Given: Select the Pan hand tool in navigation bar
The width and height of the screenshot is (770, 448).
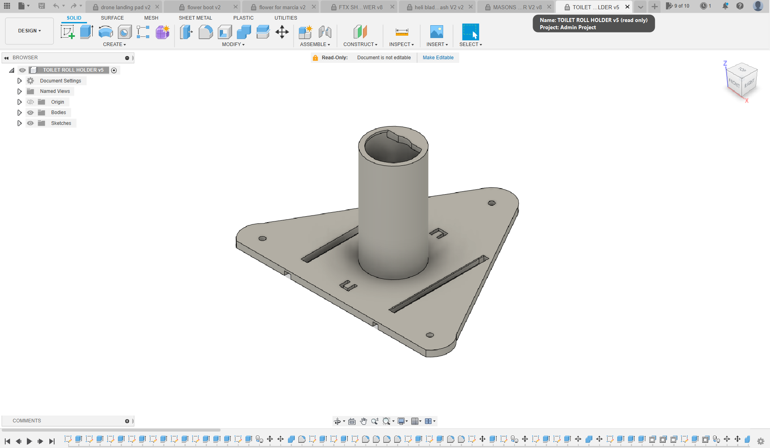Looking at the screenshot, I should (x=363, y=421).
